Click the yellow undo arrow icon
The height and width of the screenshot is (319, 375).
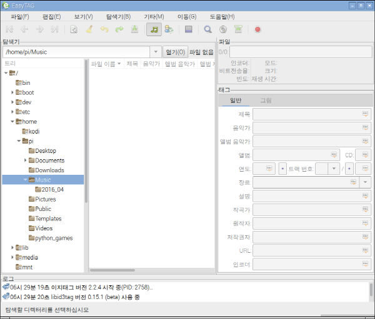[x=104, y=29]
